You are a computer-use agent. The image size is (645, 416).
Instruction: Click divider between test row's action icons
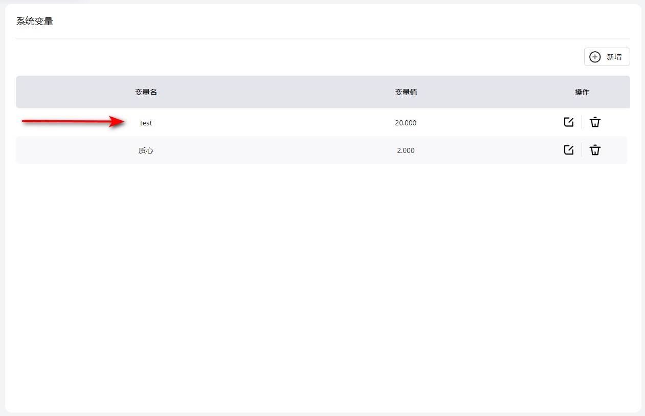pyautogui.click(x=582, y=122)
